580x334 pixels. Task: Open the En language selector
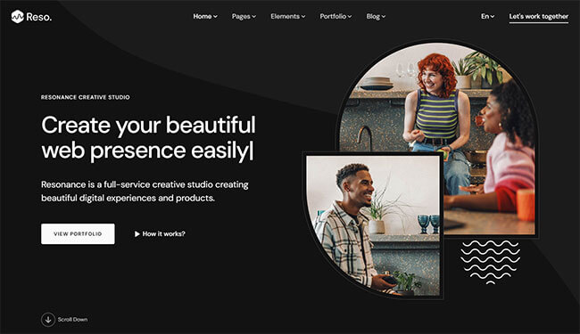click(487, 16)
